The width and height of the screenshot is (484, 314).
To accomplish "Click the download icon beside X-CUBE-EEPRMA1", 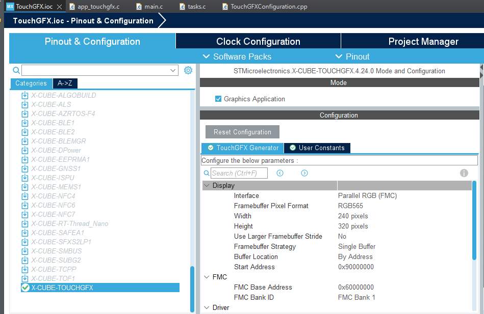I will point(24,160).
